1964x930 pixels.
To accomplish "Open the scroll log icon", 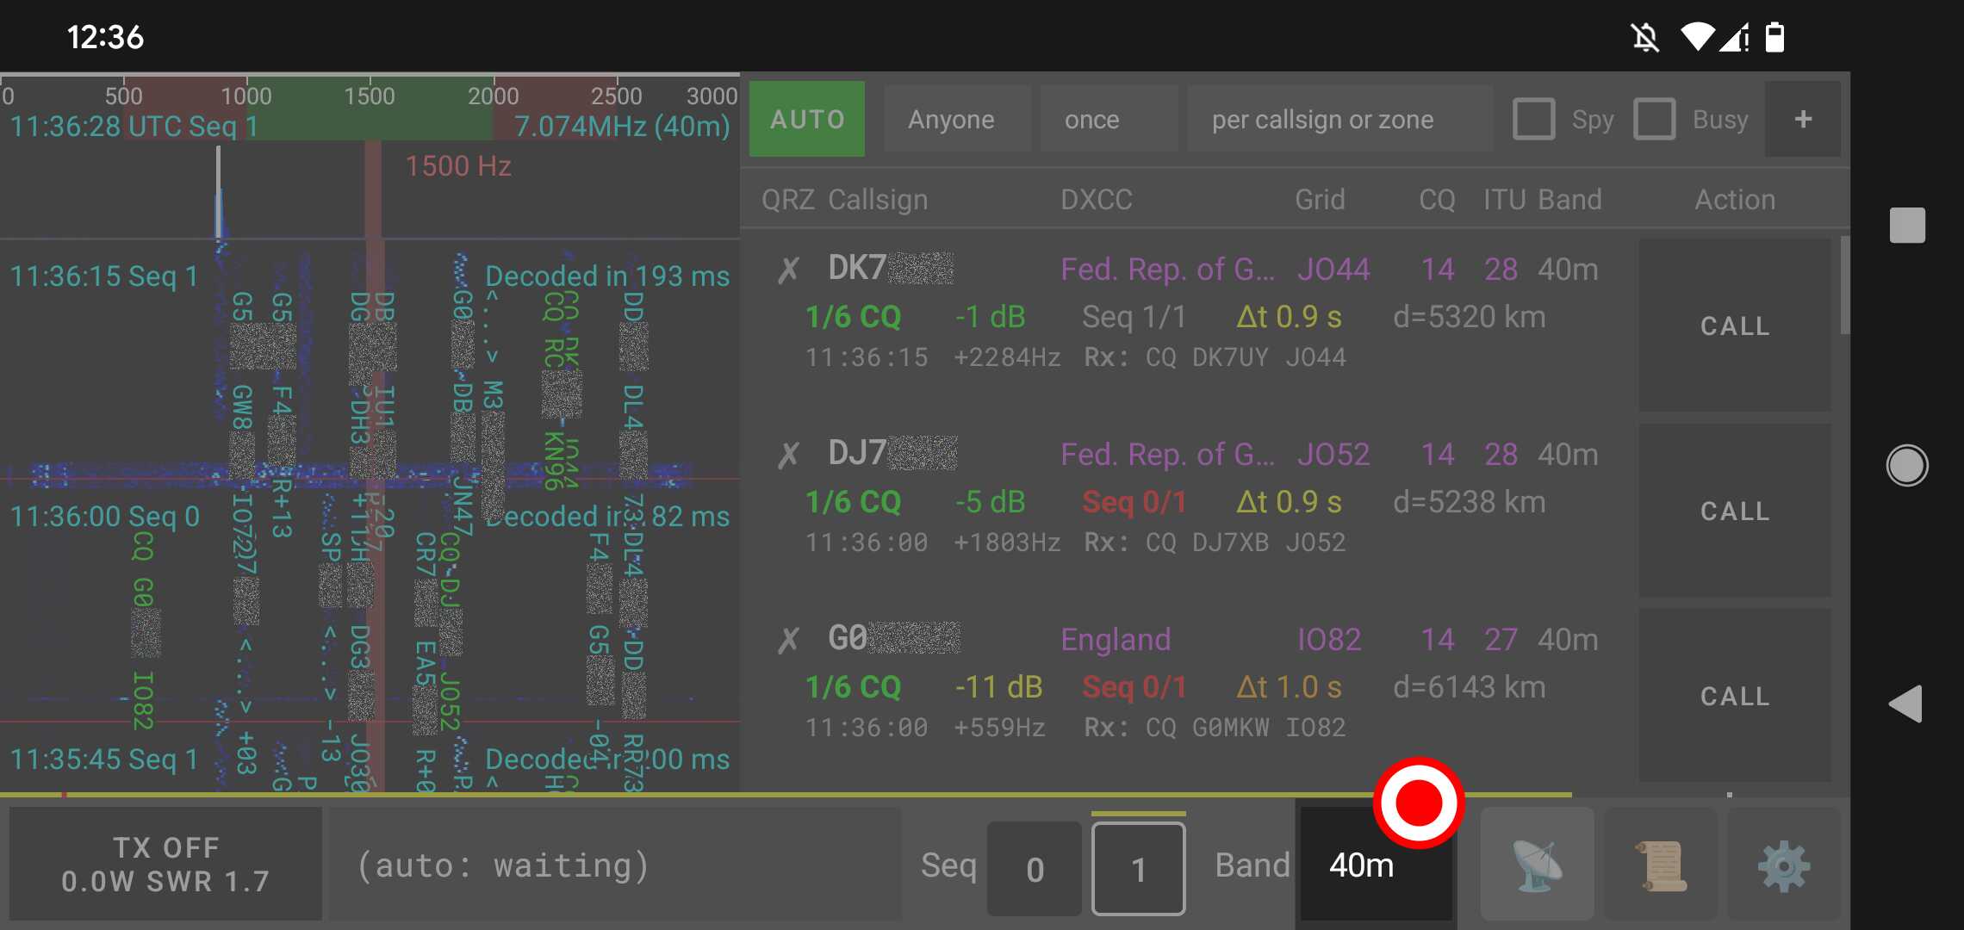I will [x=1661, y=865].
